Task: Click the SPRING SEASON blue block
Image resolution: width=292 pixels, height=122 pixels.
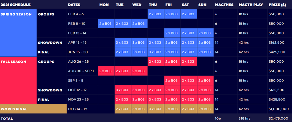Action: 18,33
